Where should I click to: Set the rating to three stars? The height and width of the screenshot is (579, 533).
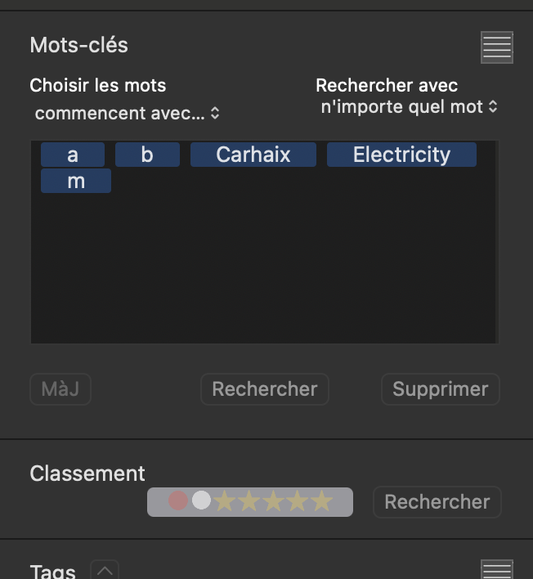(273, 501)
